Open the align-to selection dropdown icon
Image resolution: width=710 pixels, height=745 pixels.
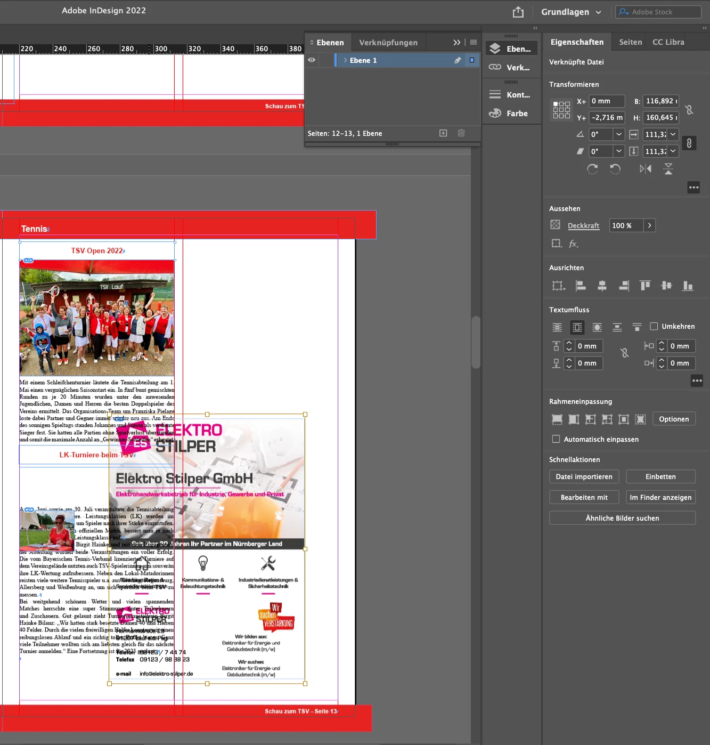[558, 286]
